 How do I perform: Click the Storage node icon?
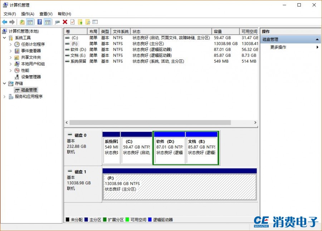11,83
